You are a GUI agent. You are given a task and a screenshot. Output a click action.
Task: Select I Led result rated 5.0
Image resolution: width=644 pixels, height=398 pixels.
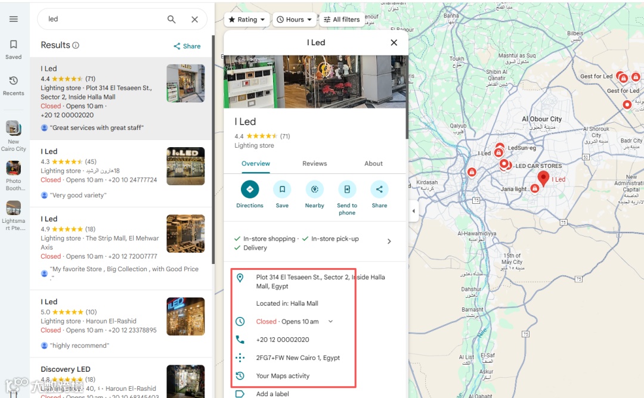pyautogui.click(x=121, y=324)
